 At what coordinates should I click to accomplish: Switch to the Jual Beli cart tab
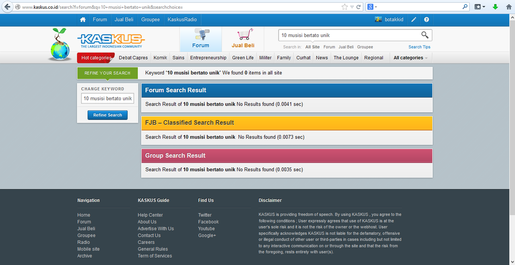click(243, 39)
